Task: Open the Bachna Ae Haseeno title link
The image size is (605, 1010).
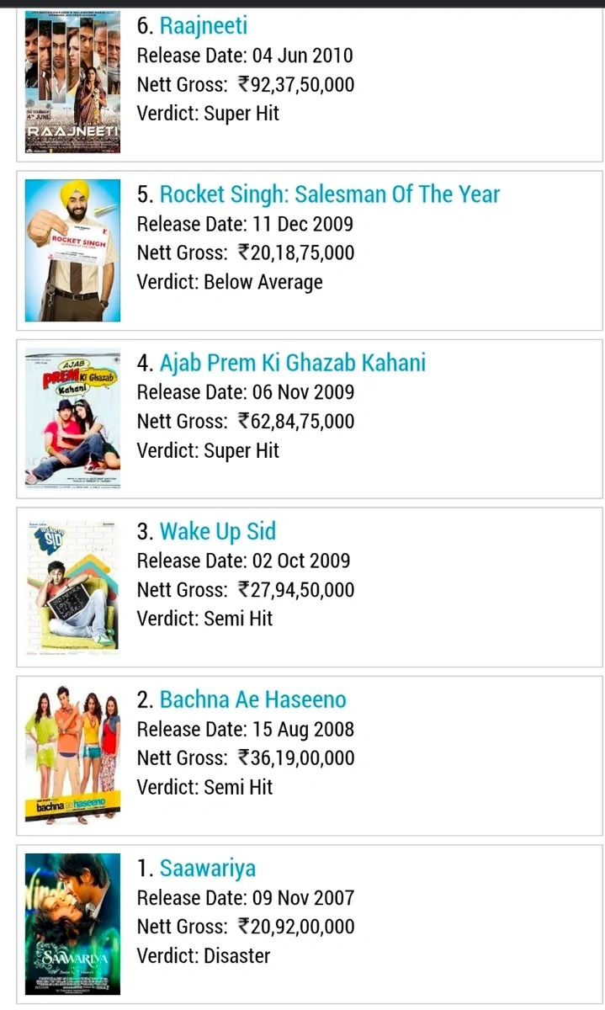Action: tap(253, 699)
